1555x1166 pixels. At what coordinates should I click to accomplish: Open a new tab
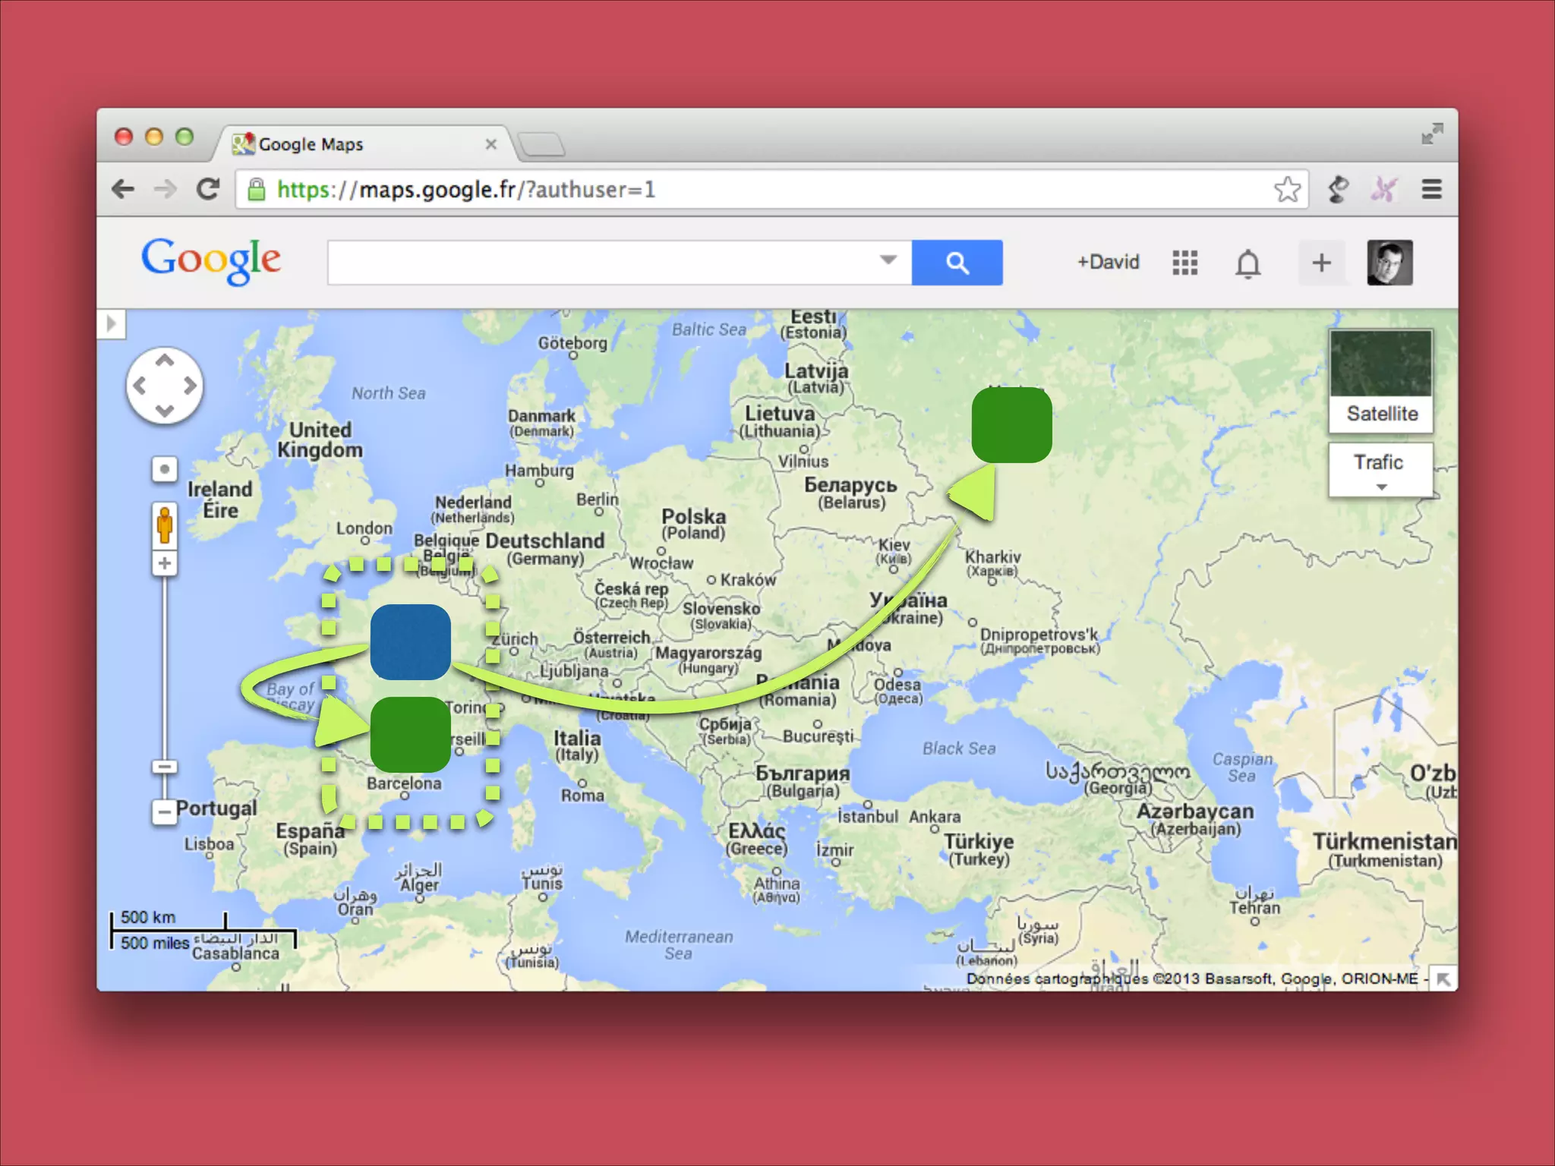[x=542, y=144]
